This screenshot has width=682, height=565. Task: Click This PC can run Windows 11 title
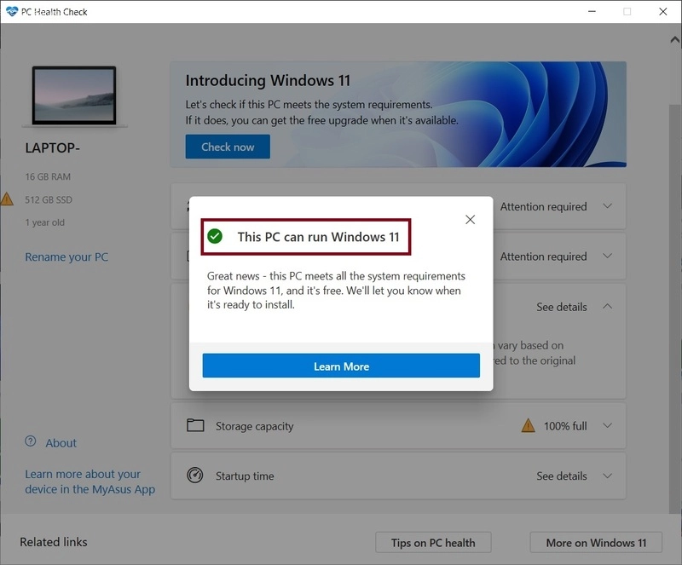[318, 237]
